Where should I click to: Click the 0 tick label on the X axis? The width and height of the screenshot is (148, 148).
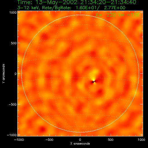[80, 140]
